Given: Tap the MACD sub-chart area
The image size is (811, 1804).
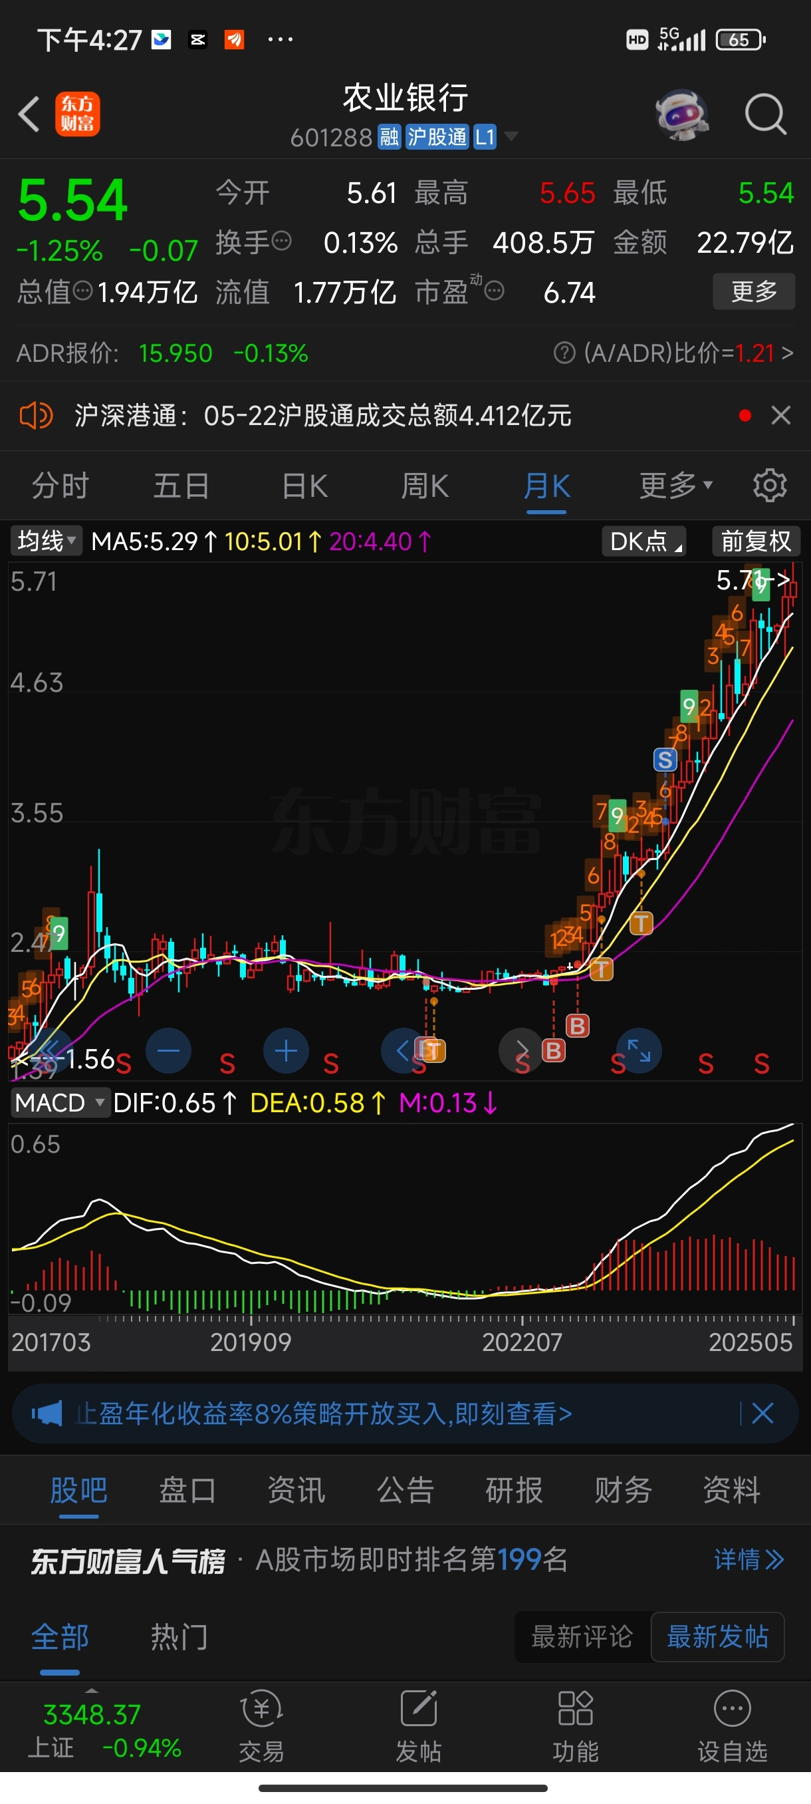Looking at the screenshot, I should click(x=404, y=1219).
